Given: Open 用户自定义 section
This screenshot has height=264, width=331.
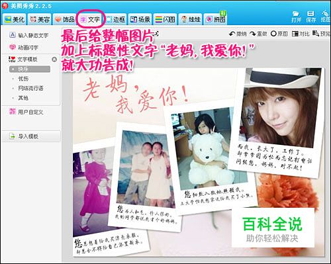Looking at the screenshot, I should coord(26,112).
